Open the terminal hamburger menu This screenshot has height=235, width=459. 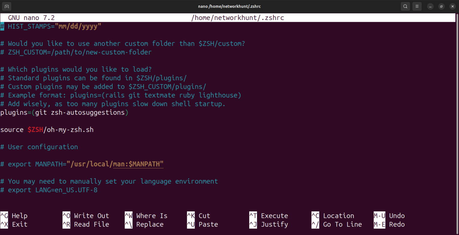tap(417, 6)
